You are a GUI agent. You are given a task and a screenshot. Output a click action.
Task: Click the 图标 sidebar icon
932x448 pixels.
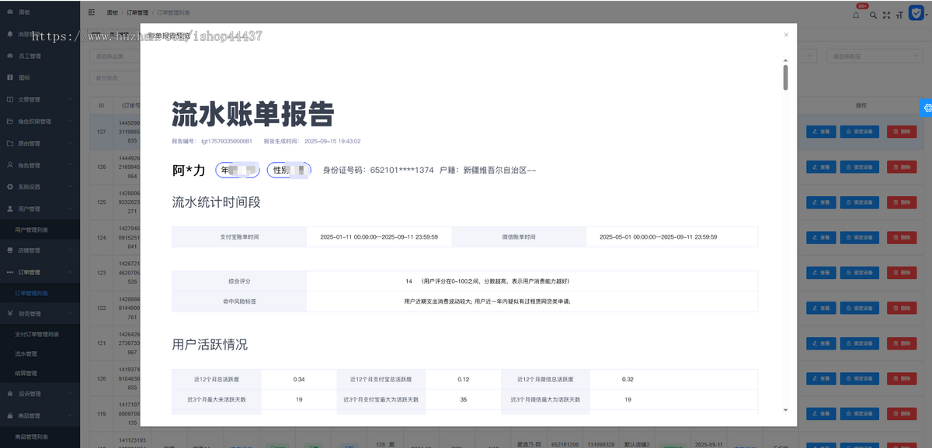10,78
